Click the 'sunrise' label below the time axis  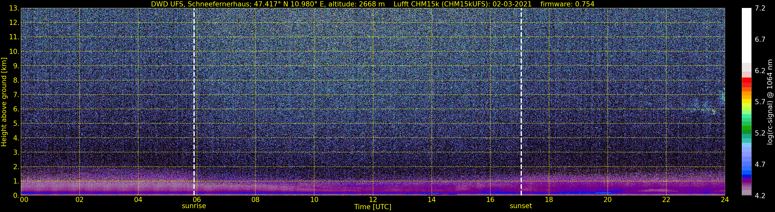click(194, 206)
